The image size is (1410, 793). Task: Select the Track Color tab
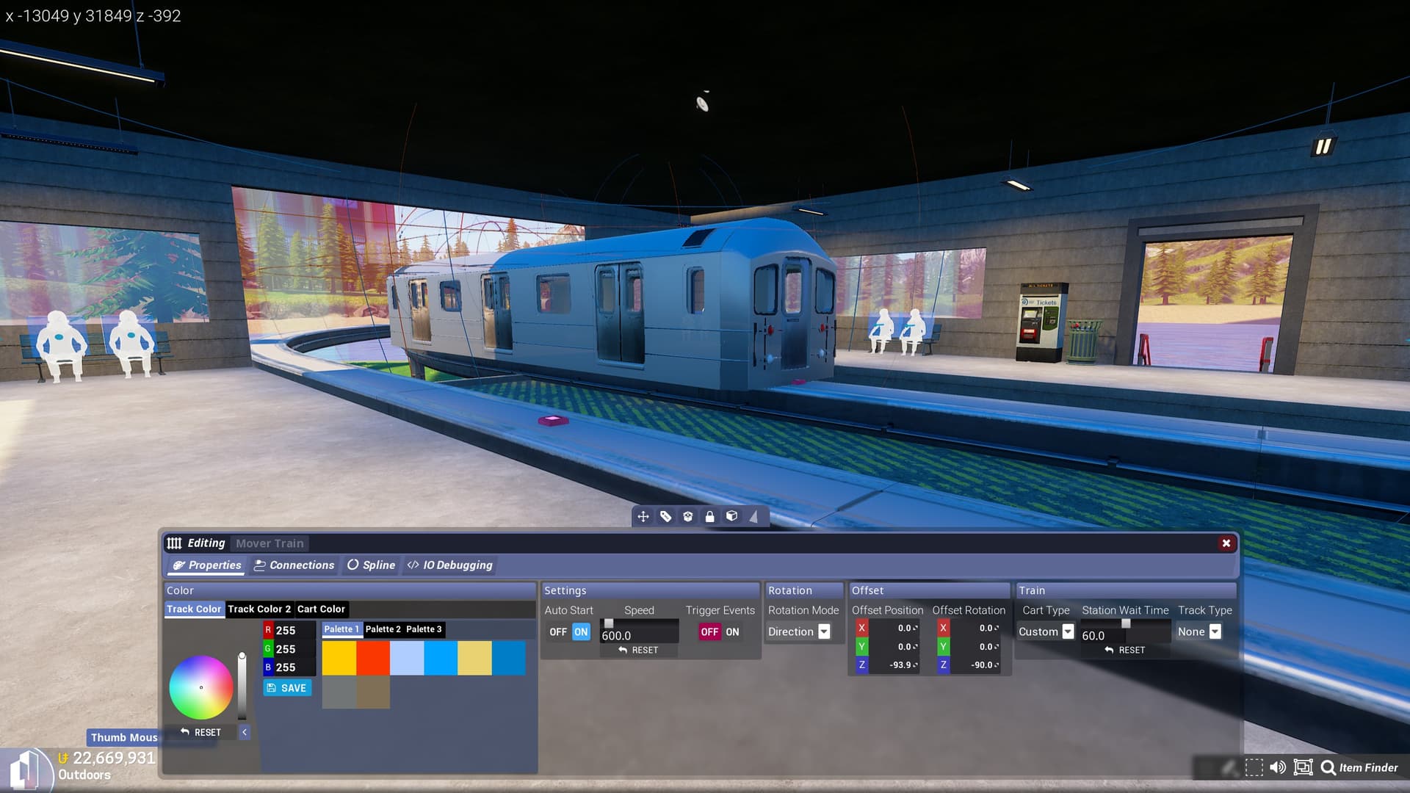(x=194, y=609)
